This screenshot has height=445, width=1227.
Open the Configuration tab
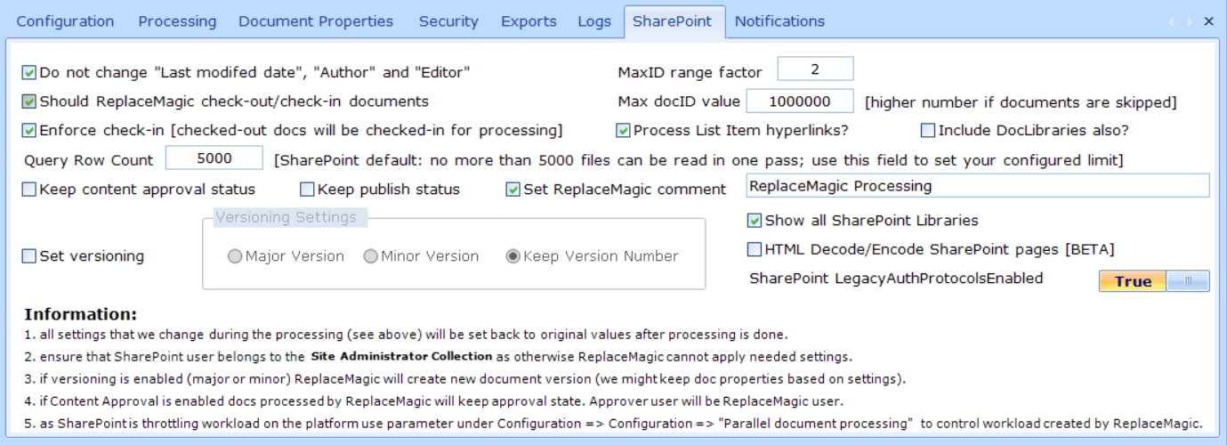click(x=66, y=20)
